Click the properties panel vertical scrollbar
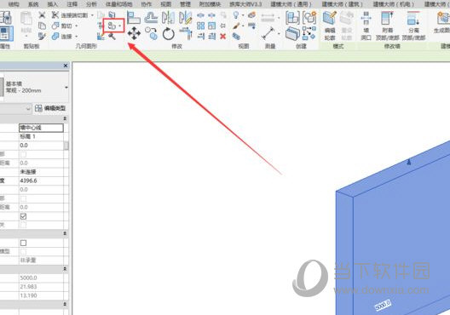This screenshot has height=315, width=450. (66, 146)
